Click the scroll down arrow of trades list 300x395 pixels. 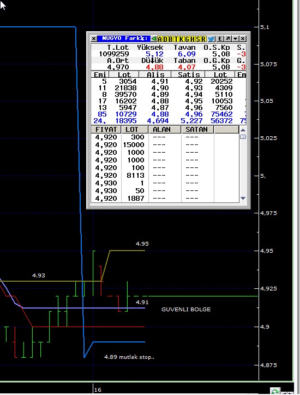[x=243, y=198]
